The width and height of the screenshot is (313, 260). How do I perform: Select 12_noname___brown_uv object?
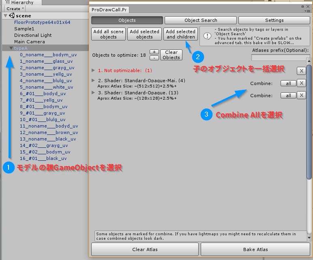pos(49,132)
